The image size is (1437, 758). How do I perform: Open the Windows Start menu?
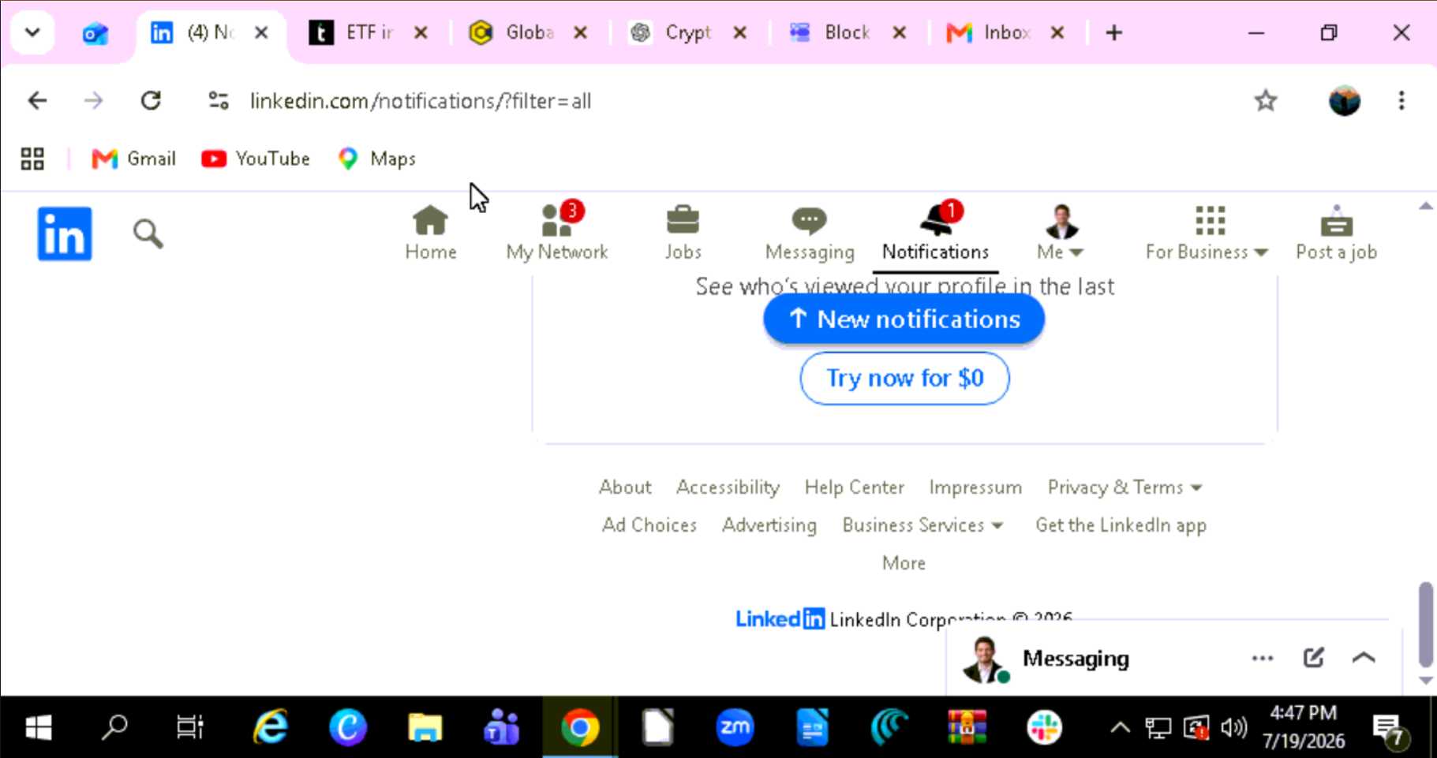[38, 727]
